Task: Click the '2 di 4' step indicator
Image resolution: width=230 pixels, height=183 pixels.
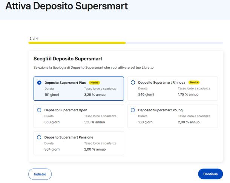Action: coord(34,38)
